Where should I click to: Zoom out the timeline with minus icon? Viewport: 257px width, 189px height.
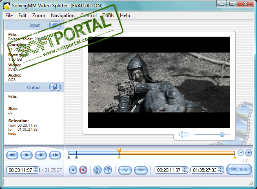pyautogui.click(x=241, y=153)
